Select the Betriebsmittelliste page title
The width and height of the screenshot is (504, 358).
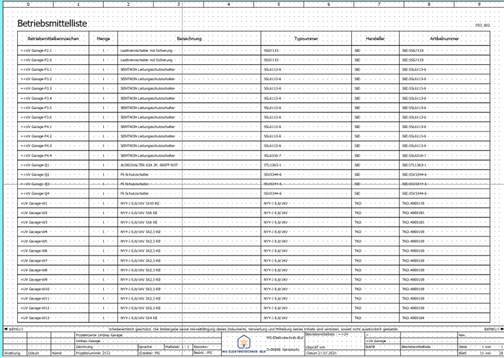coord(52,23)
